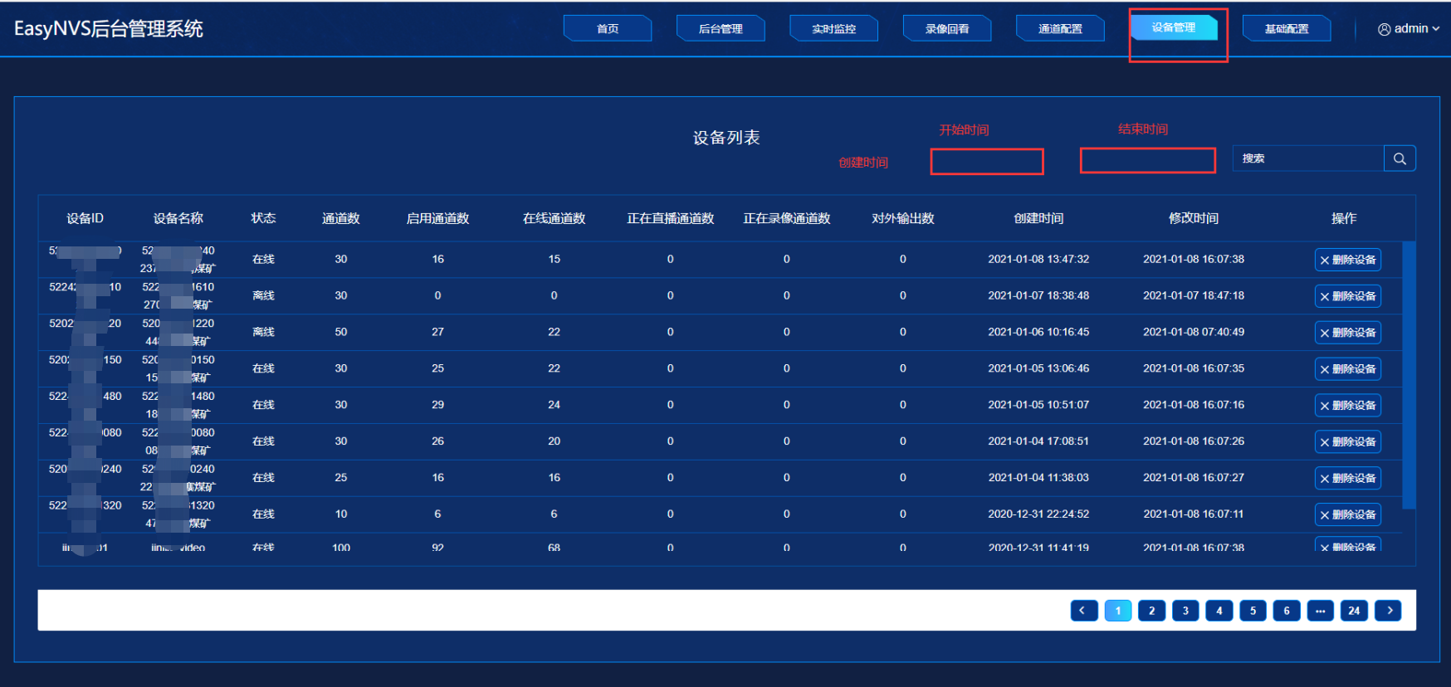This screenshot has width=1451, height=687.
Task: Delete device created 2021-01-07 18:38:48
Action: coord(1348,296)
